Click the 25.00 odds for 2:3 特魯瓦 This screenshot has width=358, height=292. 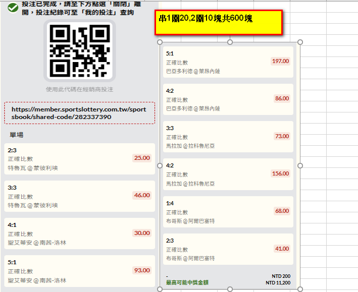(x=142, y=158)
